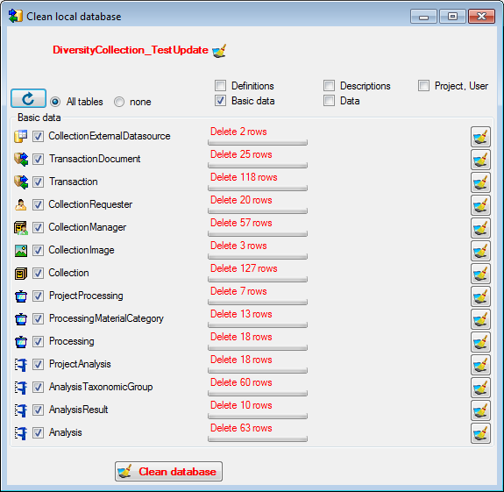The height and width of the screenshot is (492, 504).
Task: Clean the AnalysisTaxonomicGroup table
Action: click(x=480, y=389)
